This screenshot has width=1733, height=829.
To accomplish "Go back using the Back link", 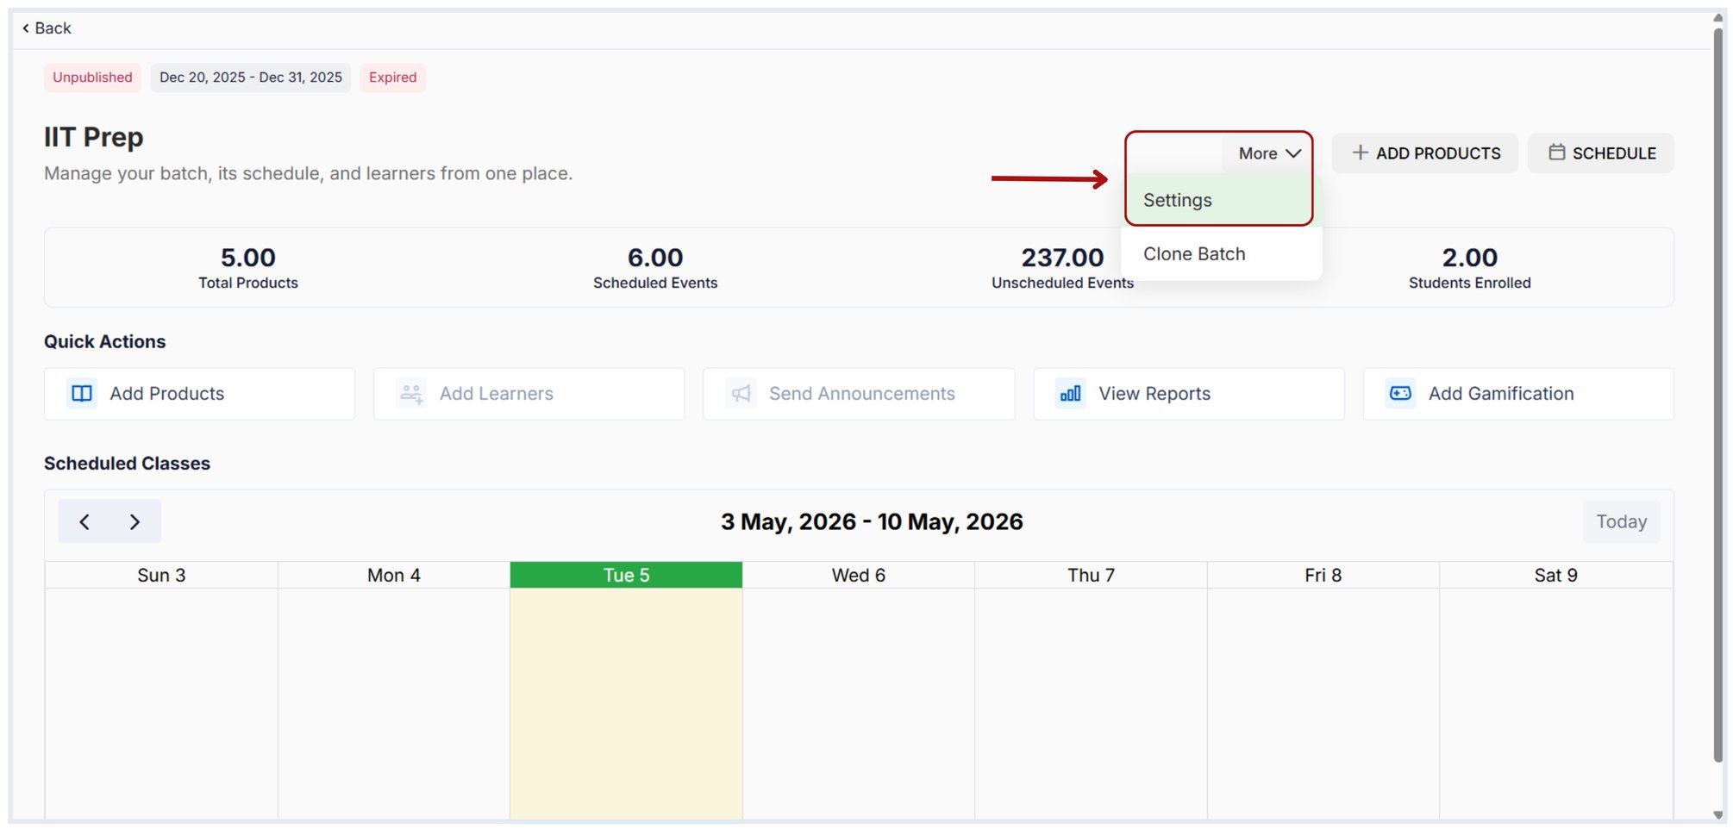I will coord(47,28).
